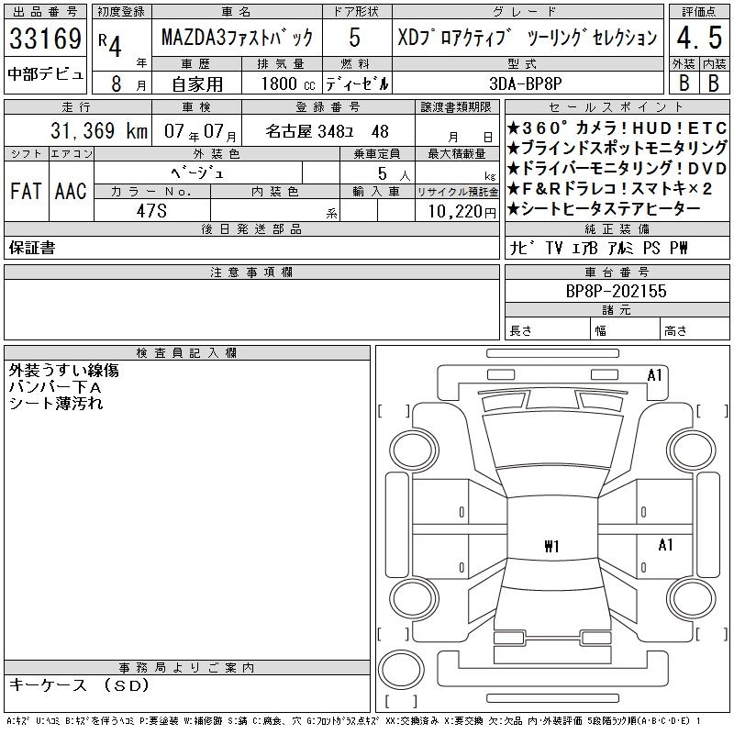Click model code 3DA-BP8P
This screenshot has height=734, width=734.
pos(525,83)
